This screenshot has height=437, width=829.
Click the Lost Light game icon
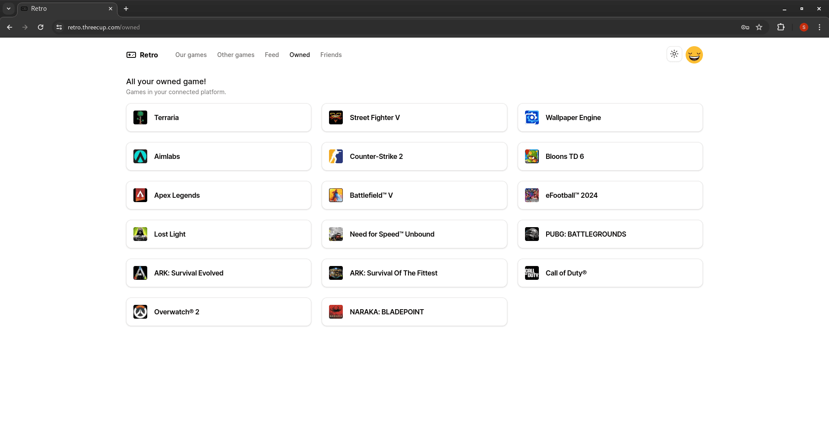140,234
